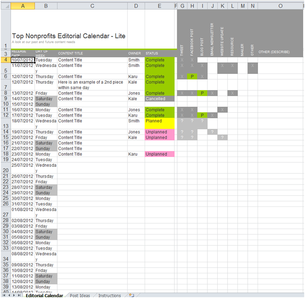Image resolution: width=305 pixels, height=298 pixels.
Task: Select Sunday cell for 15/07/2012
Action: tap(46, 104)
